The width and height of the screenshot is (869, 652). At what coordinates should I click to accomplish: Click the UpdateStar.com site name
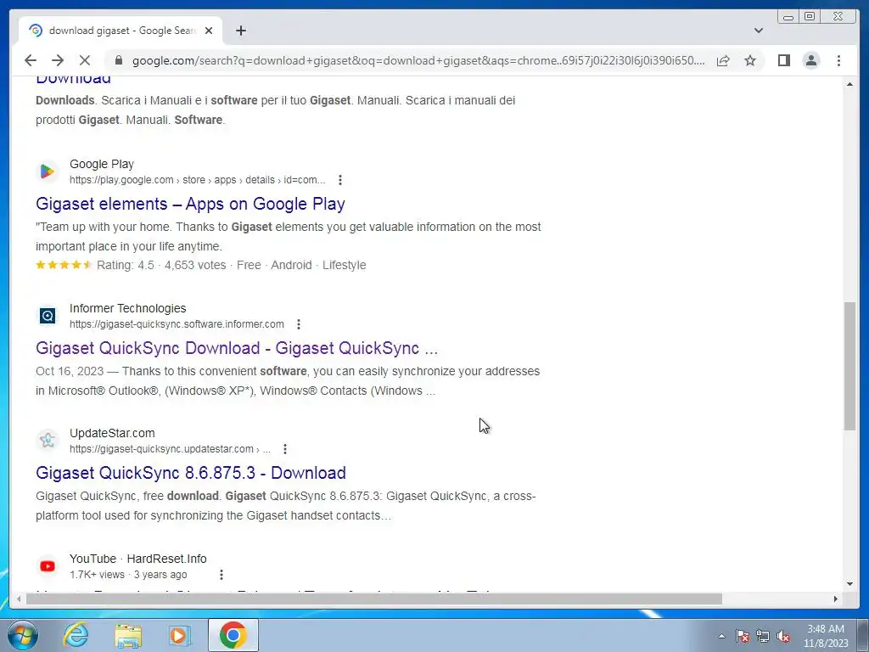point(112,433)
